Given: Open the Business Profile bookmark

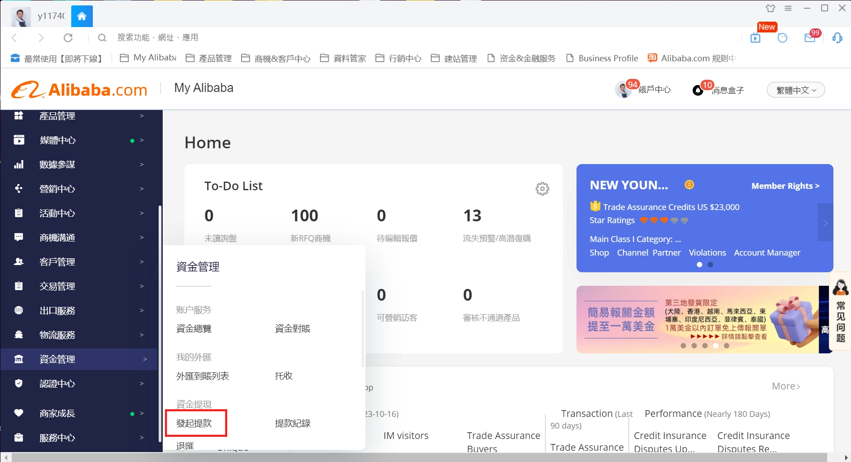Looking at the screenshot, I should [x=602, y=58].
